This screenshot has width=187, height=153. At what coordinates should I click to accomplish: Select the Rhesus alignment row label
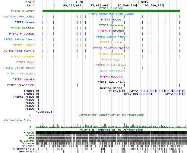coord(29,133)
